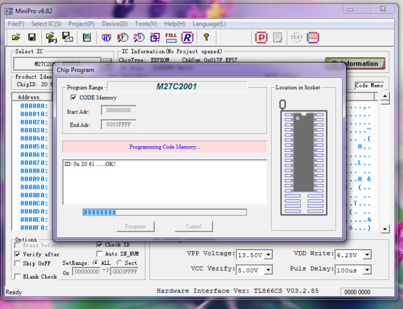403x309 pixels.
Task: Enable Blank Check option
Action: [x=17, y=276]
